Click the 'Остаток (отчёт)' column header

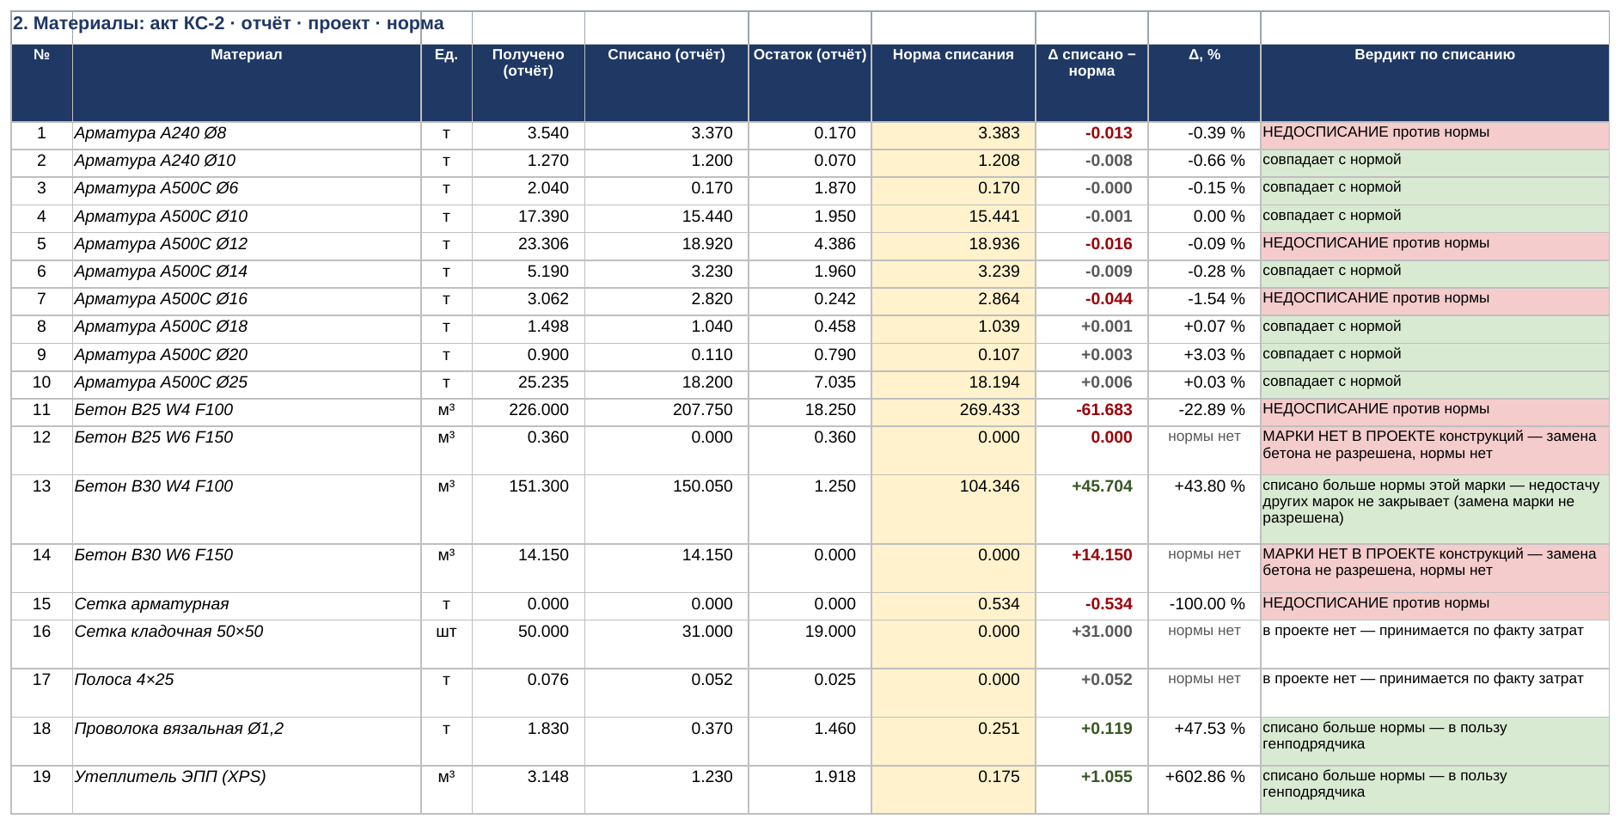810,83
